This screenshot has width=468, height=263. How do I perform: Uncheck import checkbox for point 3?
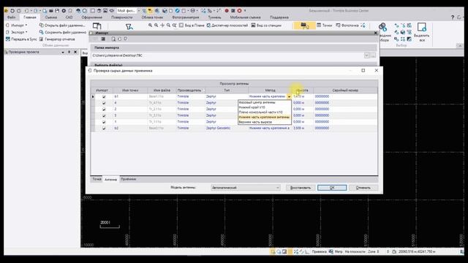coord(104,115)
